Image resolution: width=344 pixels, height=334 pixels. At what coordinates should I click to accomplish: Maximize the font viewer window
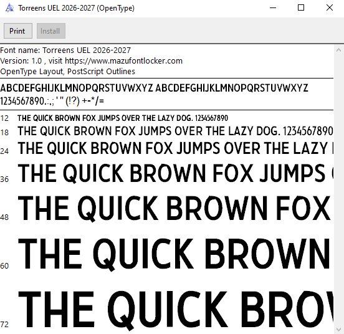301,8
